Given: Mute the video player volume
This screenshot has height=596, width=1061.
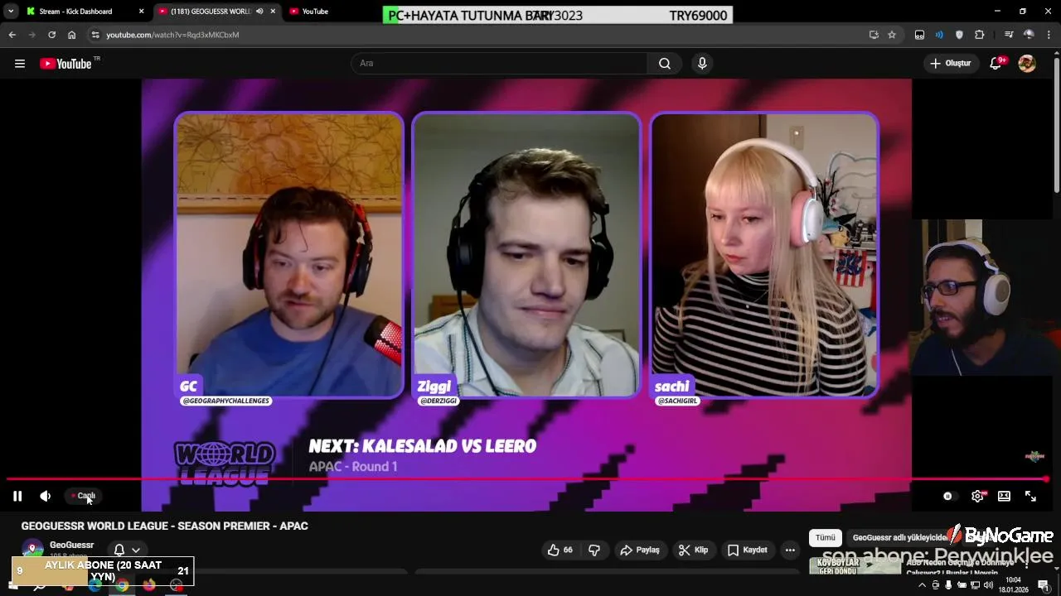Looking at the screenshot, I should (x=46, y=496).
